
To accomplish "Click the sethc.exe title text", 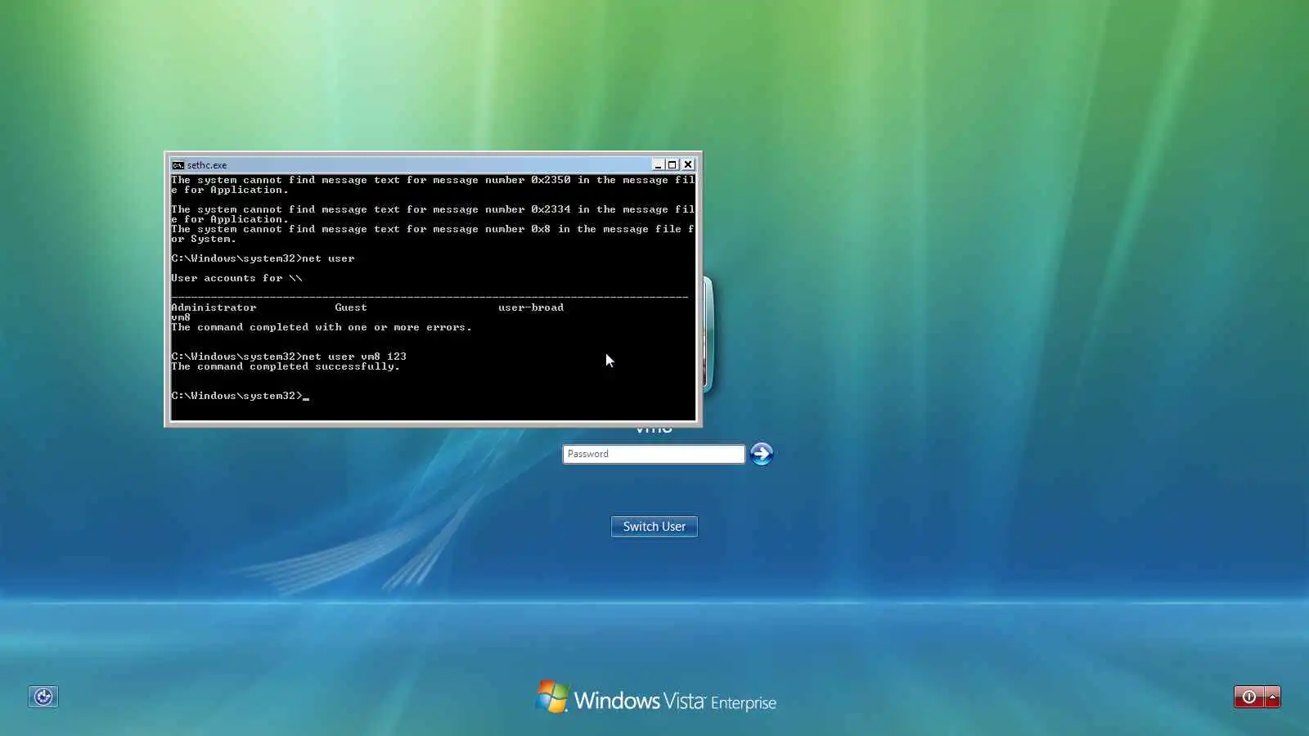I will pos(207,165).
